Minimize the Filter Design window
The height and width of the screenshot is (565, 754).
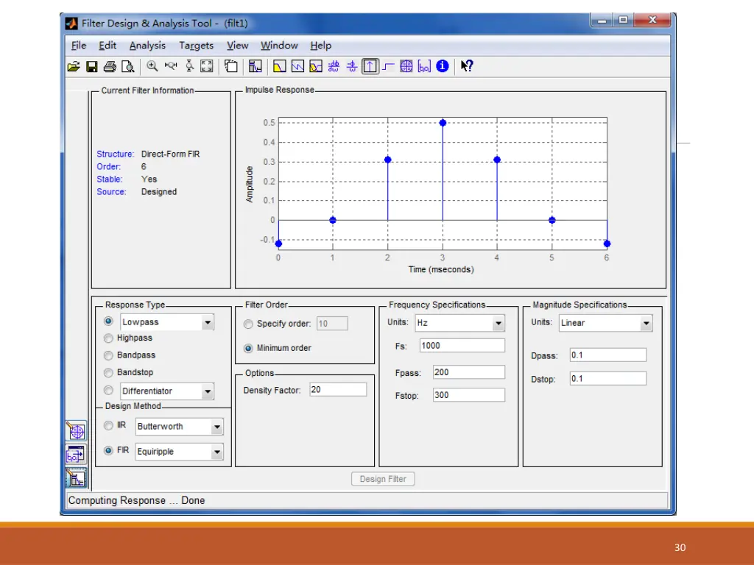pos(602,20)
